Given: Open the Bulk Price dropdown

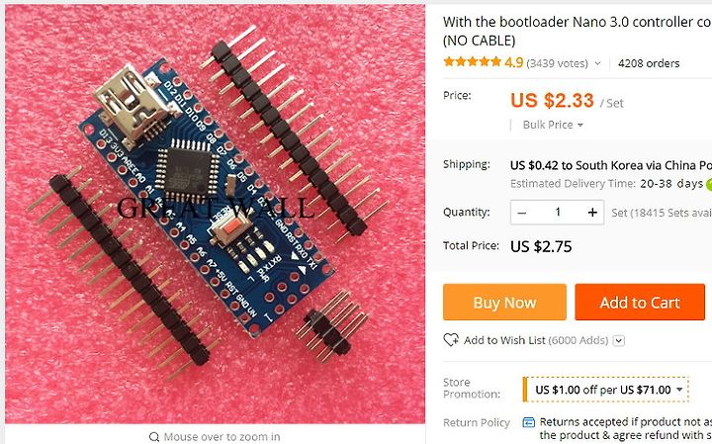Looking at the screenshot, I should point(553,125).
